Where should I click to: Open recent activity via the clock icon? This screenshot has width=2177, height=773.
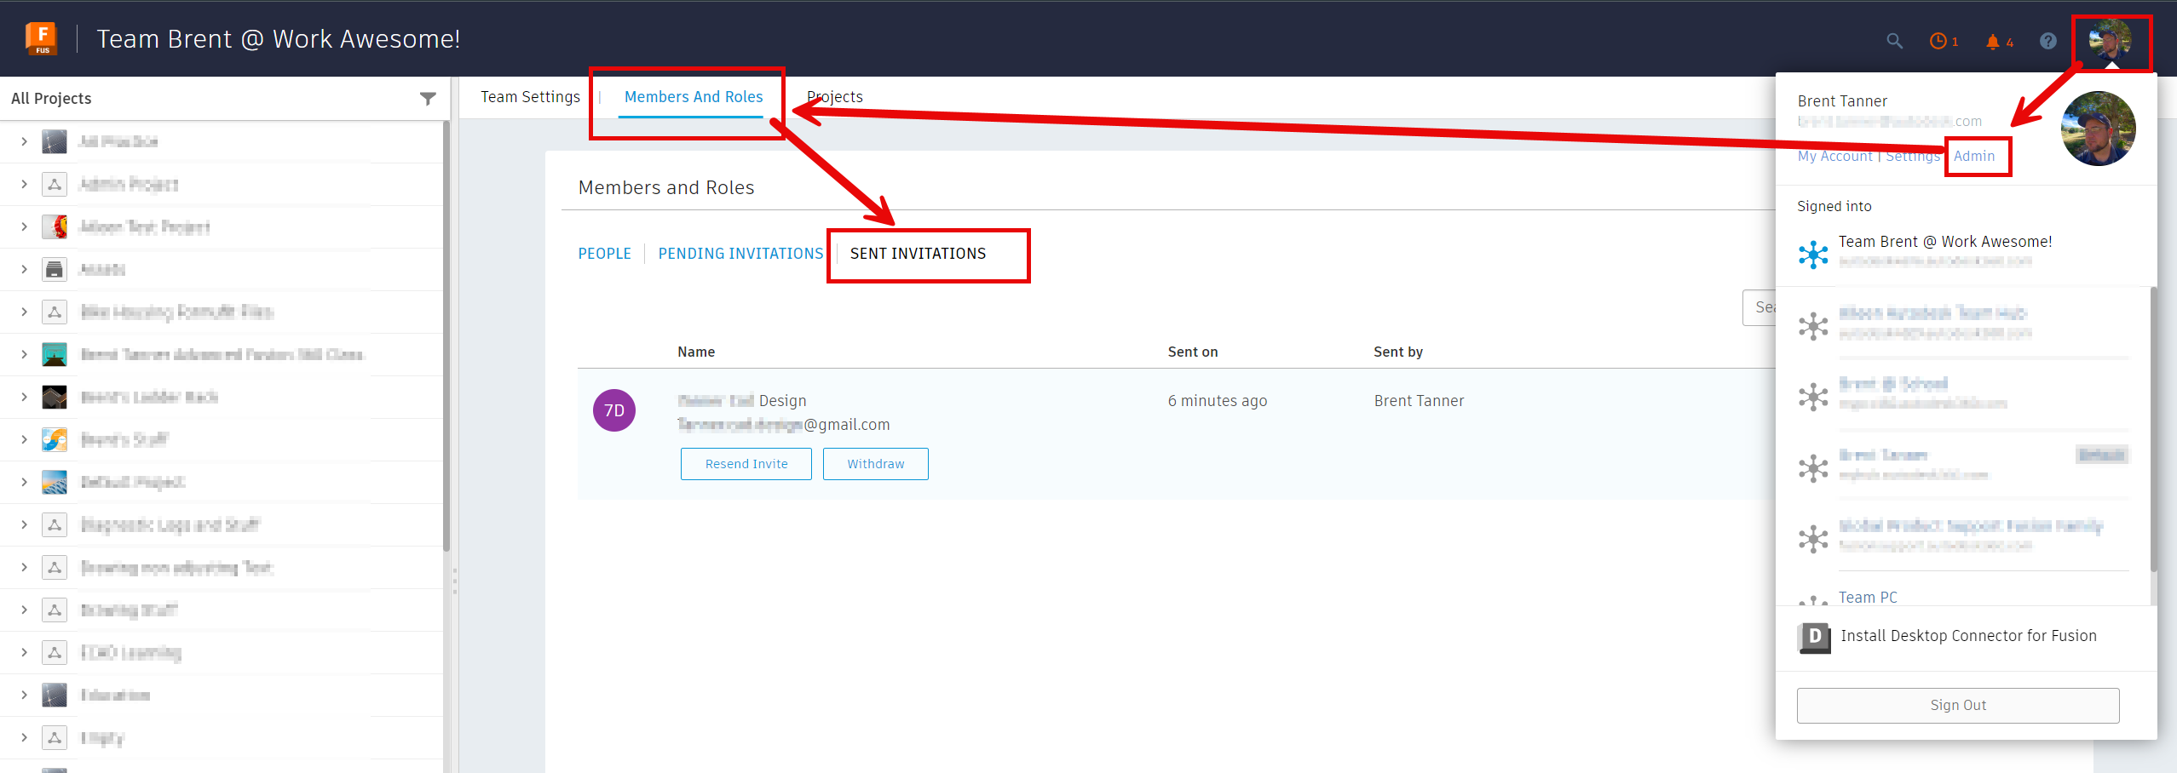(1940, 41)
